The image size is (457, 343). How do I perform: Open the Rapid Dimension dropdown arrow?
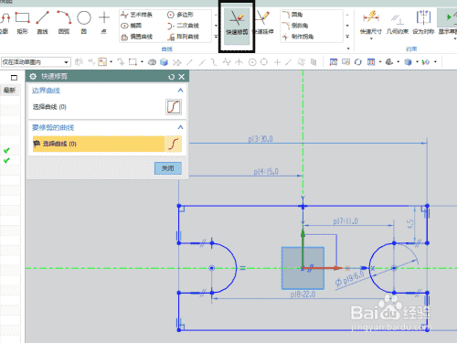[x=371, y=38]
